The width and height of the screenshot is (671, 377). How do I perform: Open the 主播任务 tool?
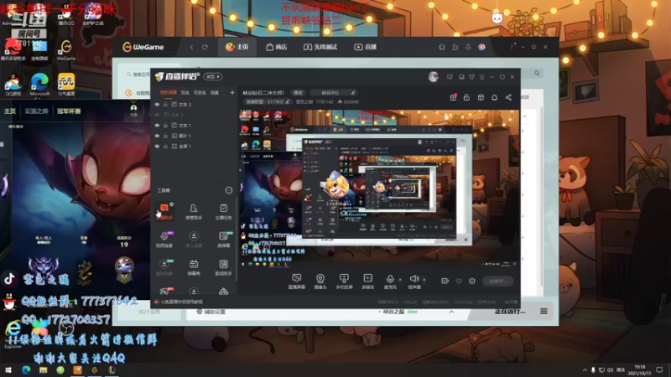click(x=223, y=212)
